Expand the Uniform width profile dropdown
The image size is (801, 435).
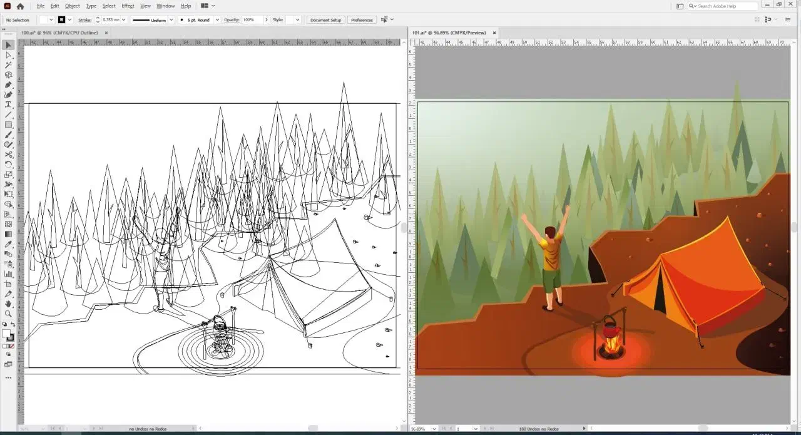pos(171,20)
